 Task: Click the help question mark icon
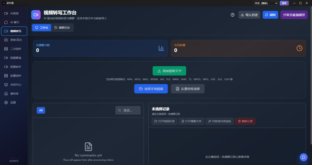(x=233, y=15)
